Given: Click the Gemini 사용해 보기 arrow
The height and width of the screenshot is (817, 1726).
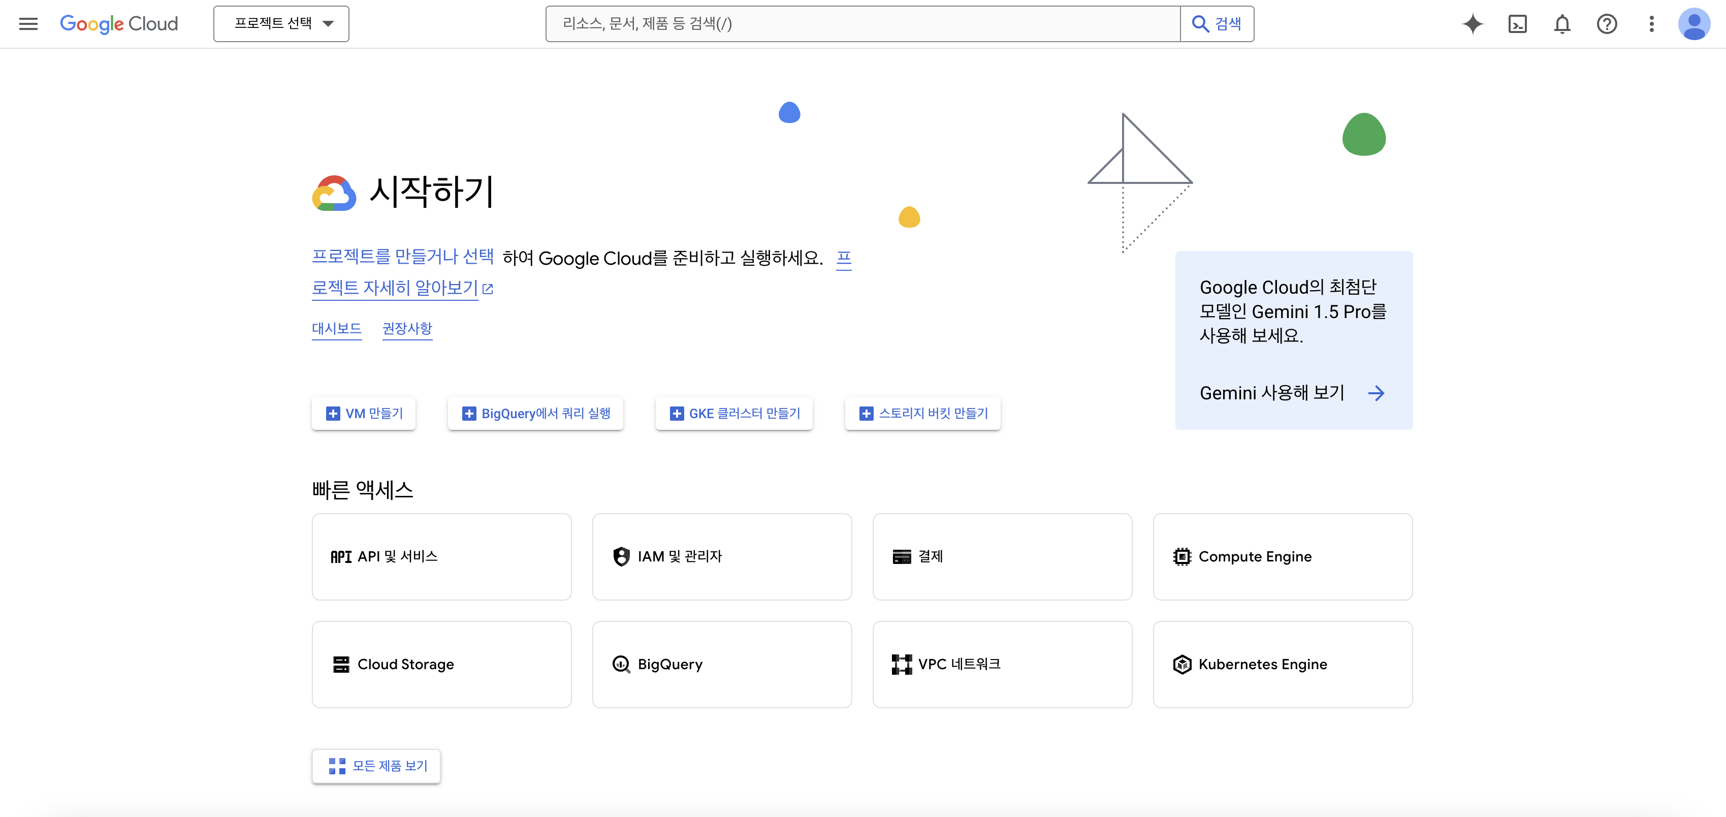Looking at the screenshot, I should tap(1376, 393).
